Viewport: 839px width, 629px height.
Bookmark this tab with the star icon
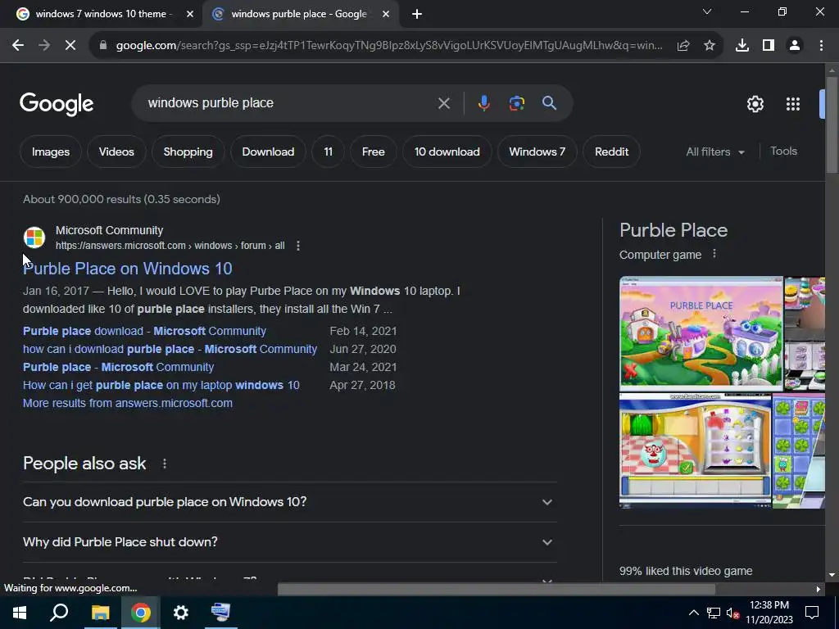point(710,46)
